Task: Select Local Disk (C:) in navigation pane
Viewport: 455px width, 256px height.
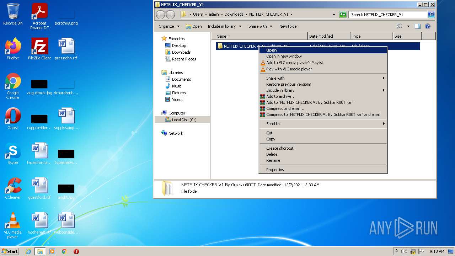Action: pyautogui.click(x=184, y=120)
